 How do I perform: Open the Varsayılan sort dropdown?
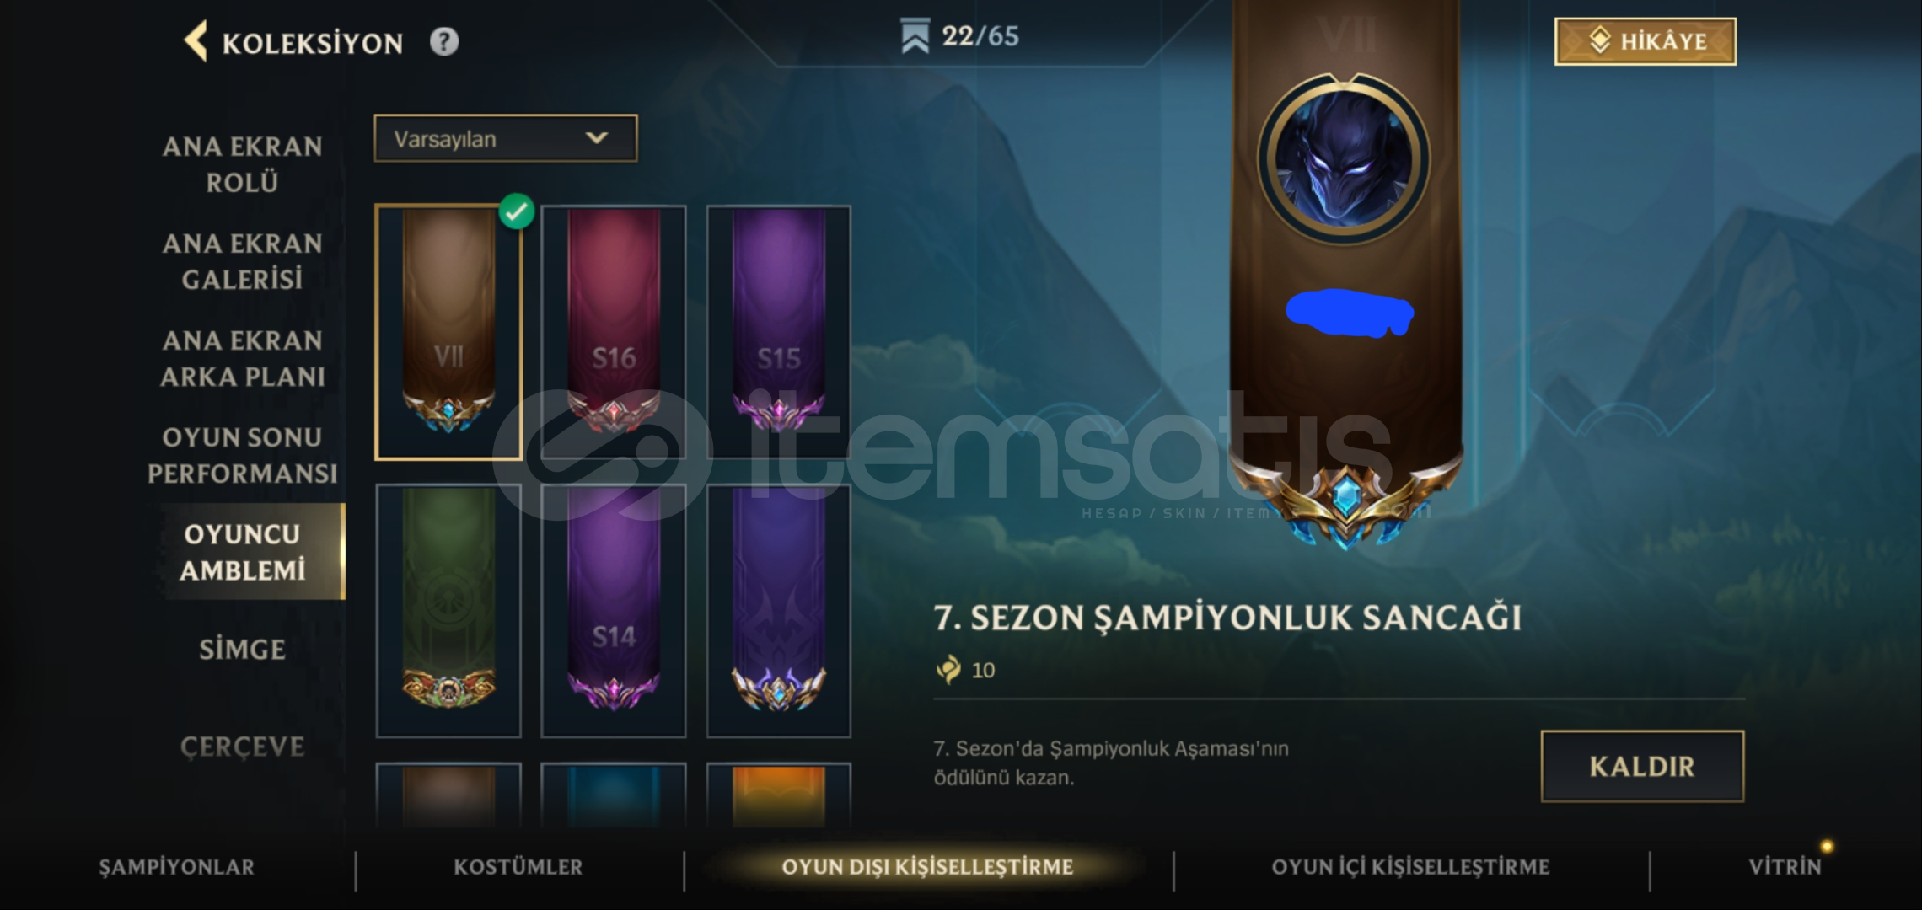(506, 138)
